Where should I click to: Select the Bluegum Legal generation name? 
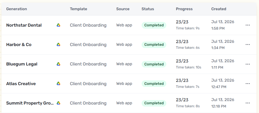(x=22, y=64)
